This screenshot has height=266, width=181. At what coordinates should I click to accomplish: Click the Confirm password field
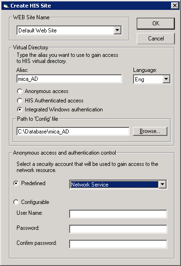pyautogui.click(x=118, y=244)
